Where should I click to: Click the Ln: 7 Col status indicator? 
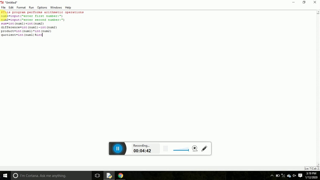pos(312,169)
